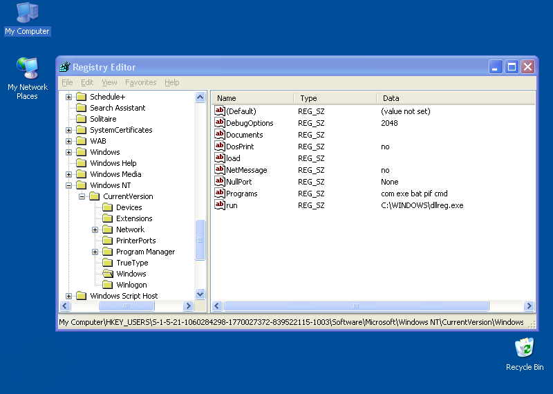Open the Favorites menu
Viewport: 553px width, 394px height.
pos(141,82)
